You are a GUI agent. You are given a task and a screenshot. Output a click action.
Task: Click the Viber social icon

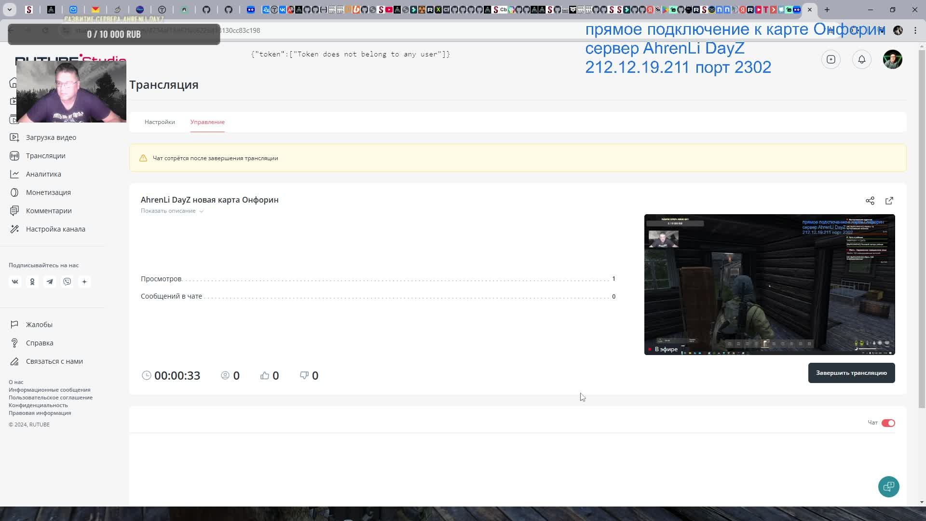click(67, 282)
